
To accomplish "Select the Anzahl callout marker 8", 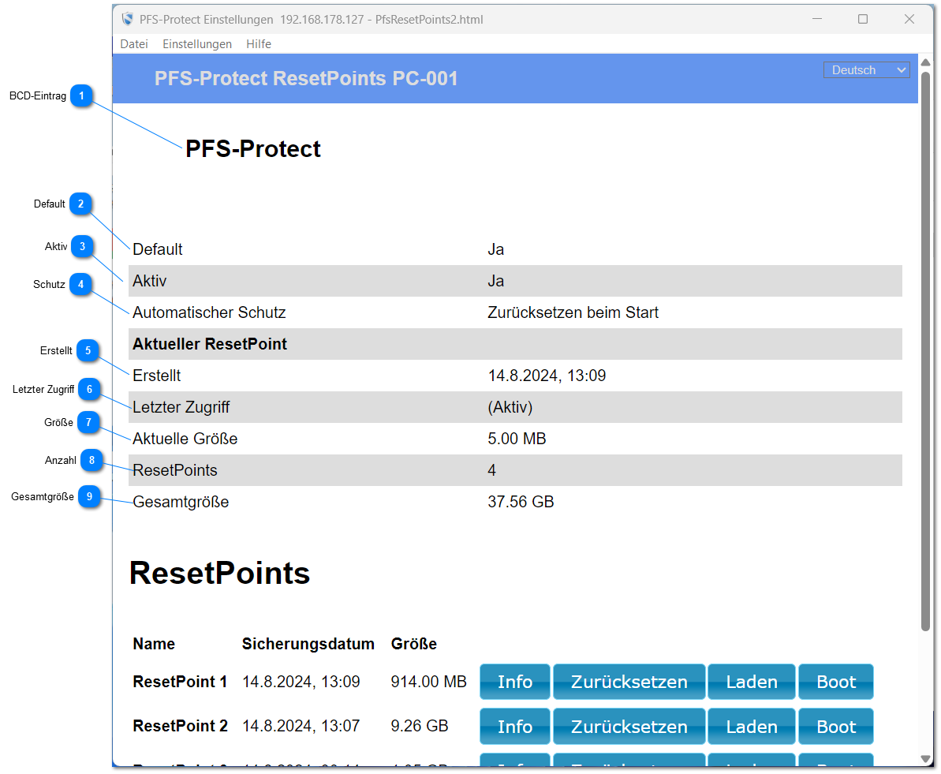I will (91, 460).
